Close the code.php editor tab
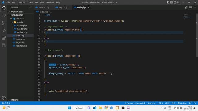198x111 pixels. click(x=89, y=7)
